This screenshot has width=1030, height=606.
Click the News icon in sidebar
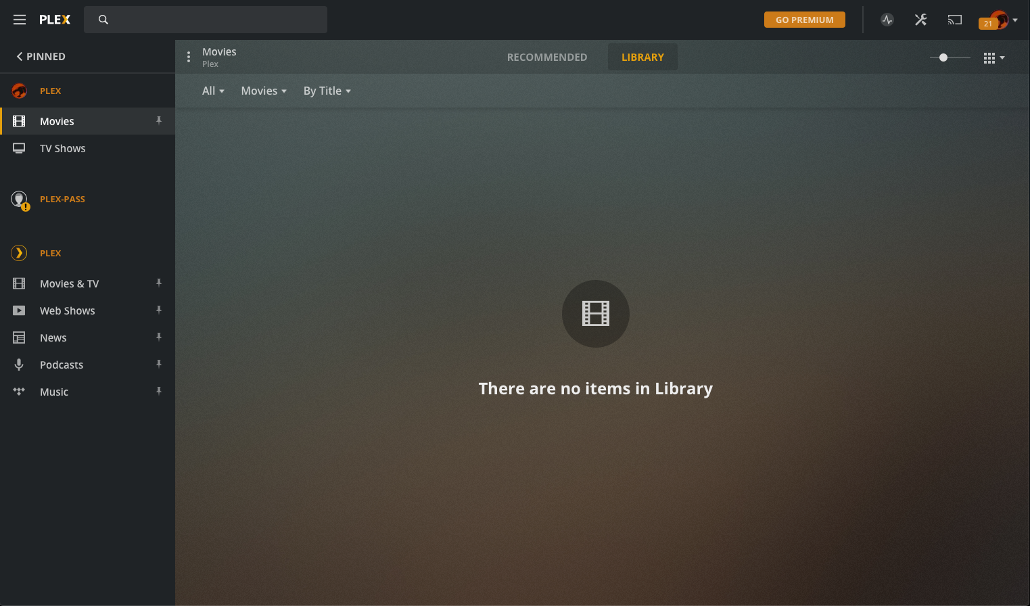coord(19,337)
